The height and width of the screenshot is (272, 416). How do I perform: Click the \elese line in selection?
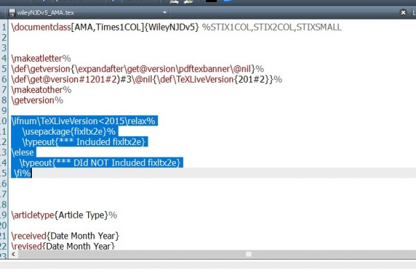[23, 153]
